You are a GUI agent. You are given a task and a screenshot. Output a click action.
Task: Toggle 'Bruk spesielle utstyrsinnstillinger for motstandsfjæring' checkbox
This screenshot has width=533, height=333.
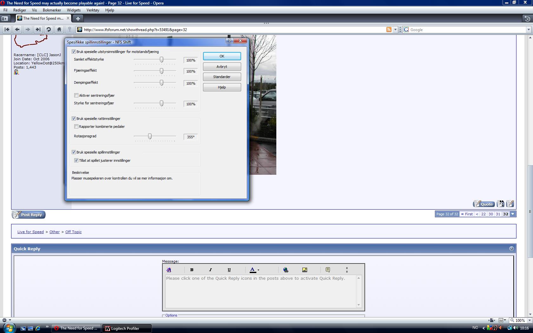(74, 52)
